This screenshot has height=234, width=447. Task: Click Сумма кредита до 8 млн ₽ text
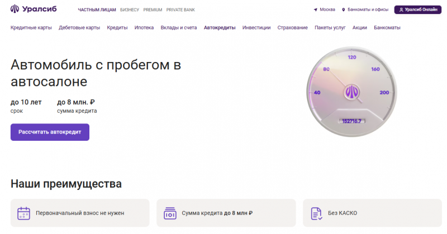[x=217, y=213]
